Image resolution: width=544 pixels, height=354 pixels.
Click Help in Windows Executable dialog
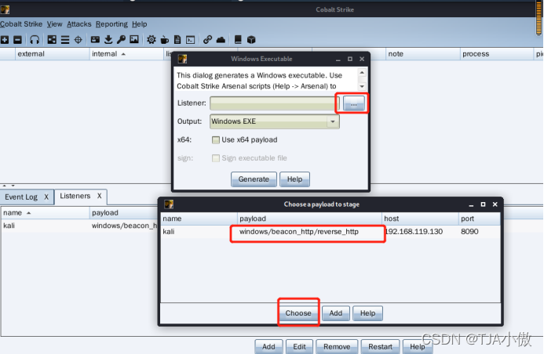[294, 179]
